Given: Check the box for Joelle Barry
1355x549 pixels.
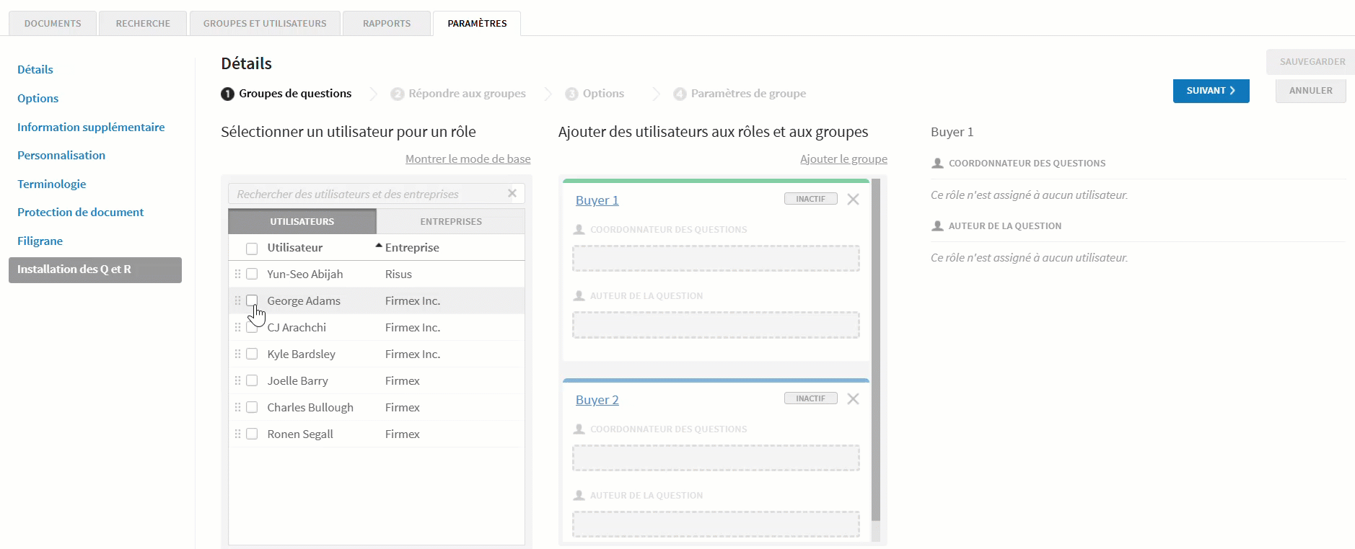Looking at the screenshot, I should pos(252,380).
